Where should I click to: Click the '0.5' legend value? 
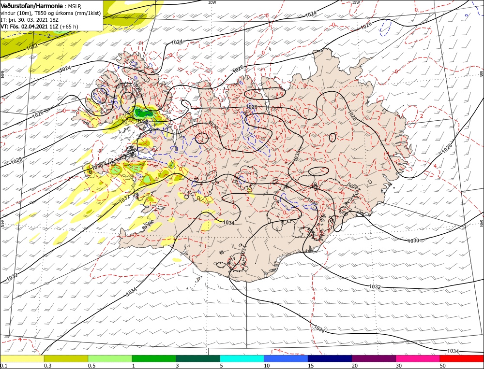91,365
